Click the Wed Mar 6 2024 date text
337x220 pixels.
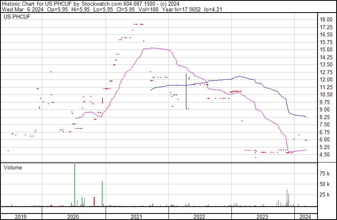click(23, 9)
